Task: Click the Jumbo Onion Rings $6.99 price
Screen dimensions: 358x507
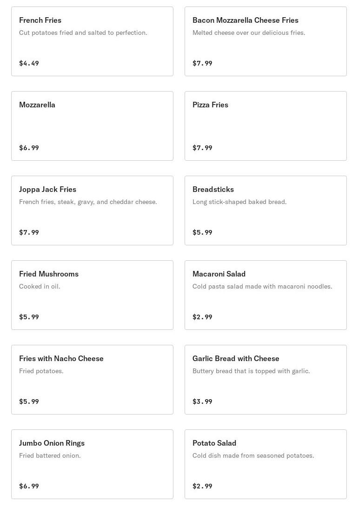Action: pyautogui.click(x=29, y=486)
